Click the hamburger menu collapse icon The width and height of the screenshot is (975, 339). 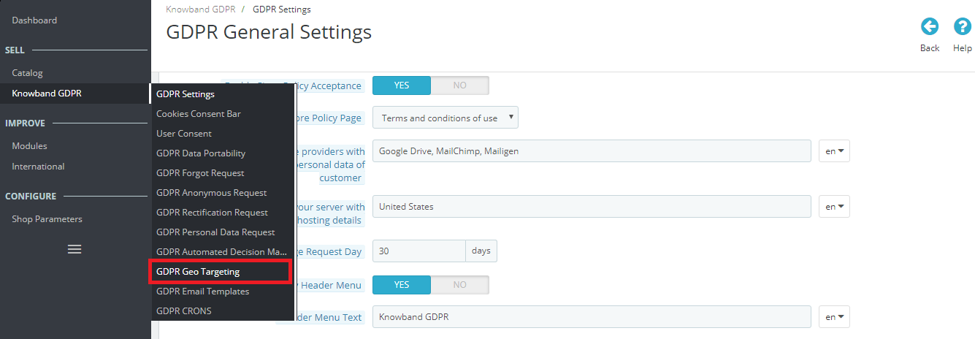74,249
